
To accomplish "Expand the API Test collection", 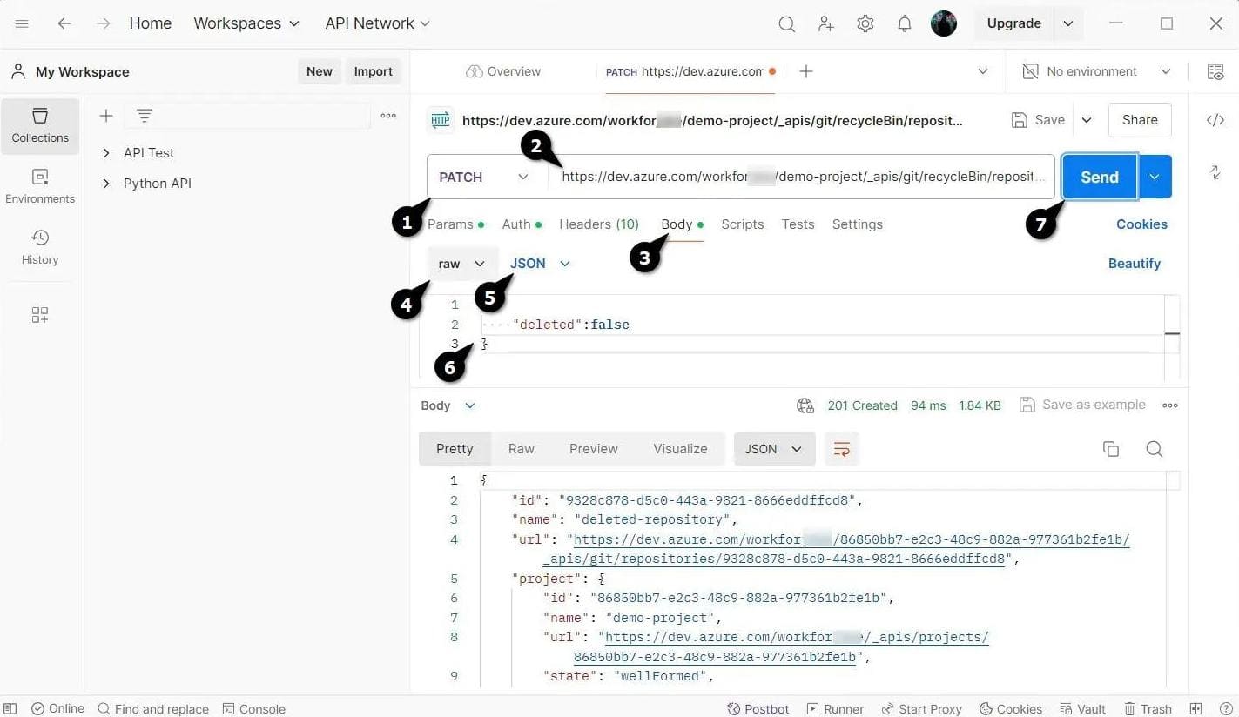I will pos(106,153).
